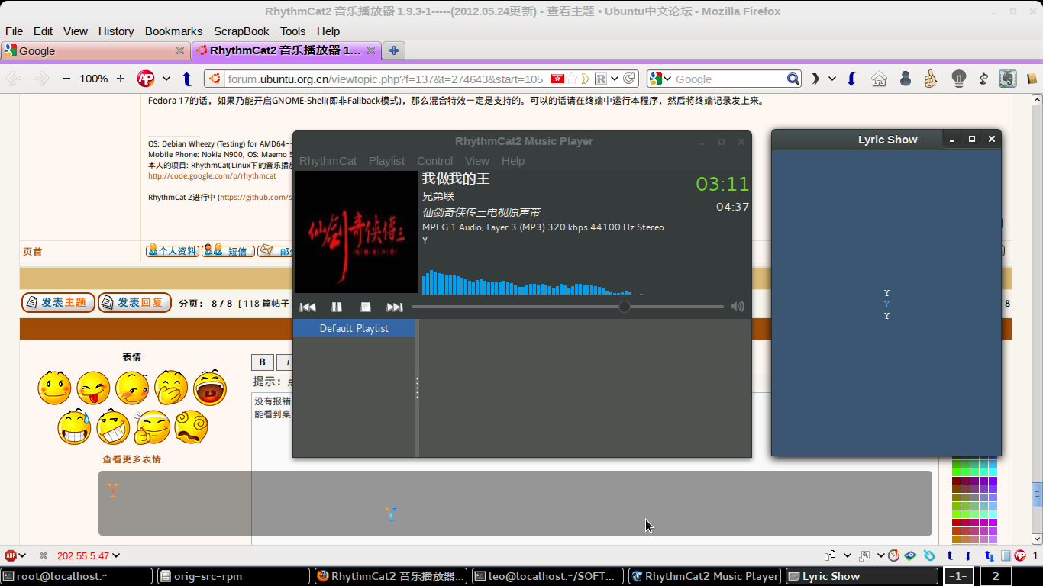The height and width of the screenshot is (586, 1043).
Task: Bookmark page with the star icon
Action: point(572,79)
